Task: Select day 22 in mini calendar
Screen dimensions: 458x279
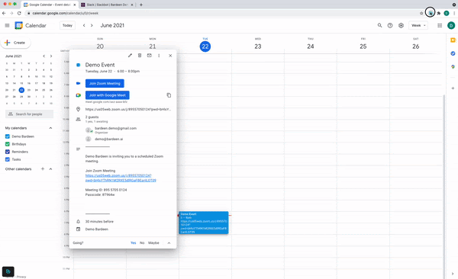Action: [x=21, y=90]
